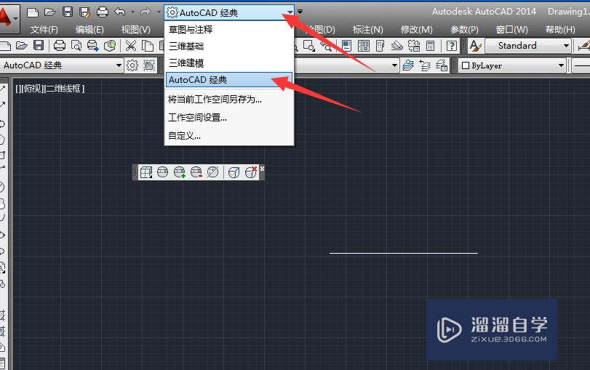Click Make Object's Layer Current icon
Viewport: 590px width, 370px height.
click(407, 65)
